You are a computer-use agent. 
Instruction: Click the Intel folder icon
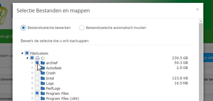click(43, 78)
